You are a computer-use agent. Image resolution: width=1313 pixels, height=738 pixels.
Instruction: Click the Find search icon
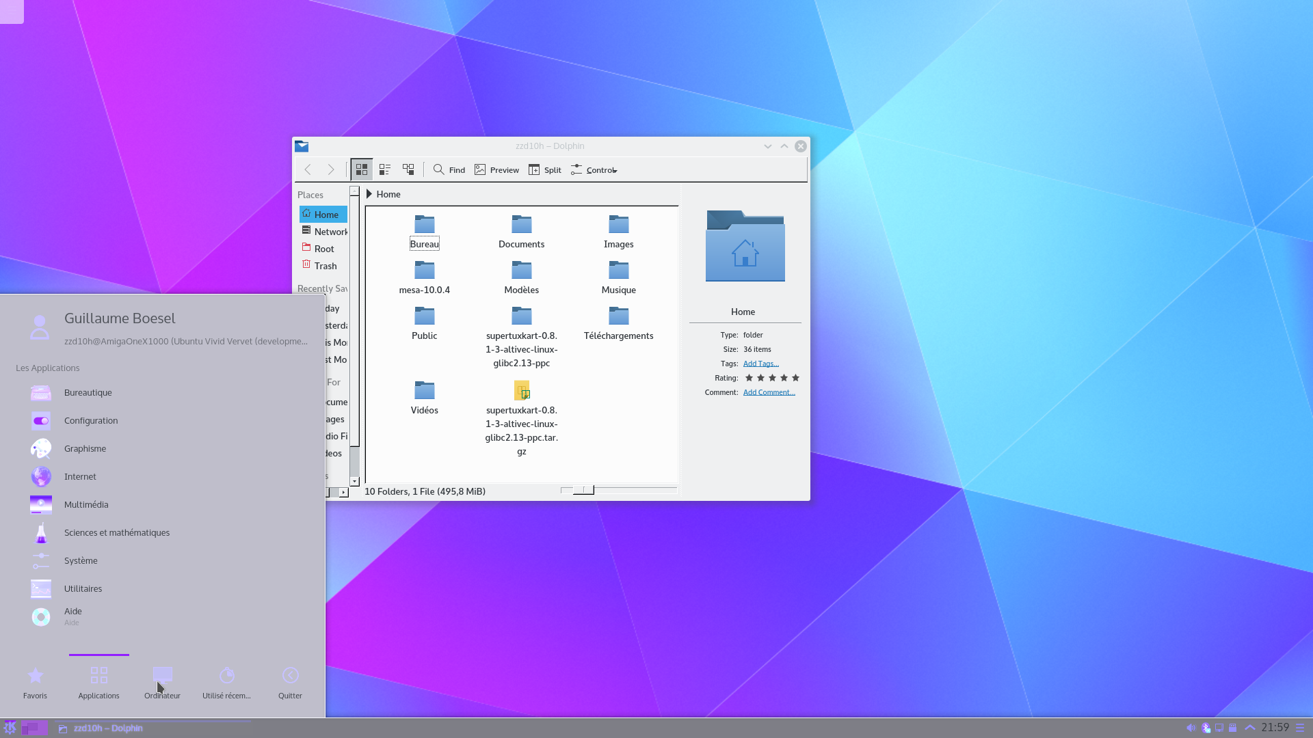pos(439,169)
